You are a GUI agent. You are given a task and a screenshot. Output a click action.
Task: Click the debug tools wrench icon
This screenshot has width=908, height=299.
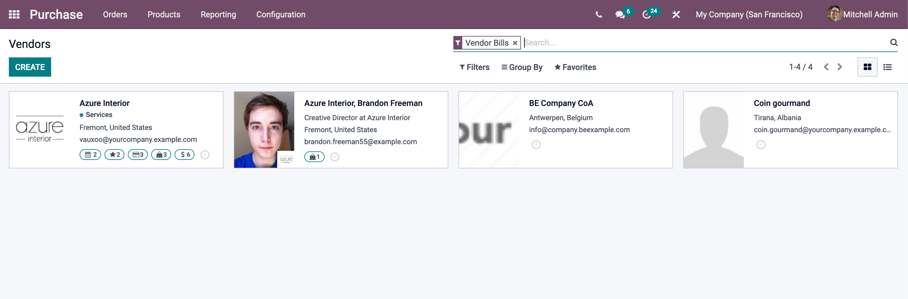pos(676,15)
